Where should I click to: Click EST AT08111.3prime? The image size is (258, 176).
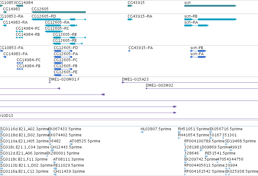pyautogui.click(x=69, y=159)
